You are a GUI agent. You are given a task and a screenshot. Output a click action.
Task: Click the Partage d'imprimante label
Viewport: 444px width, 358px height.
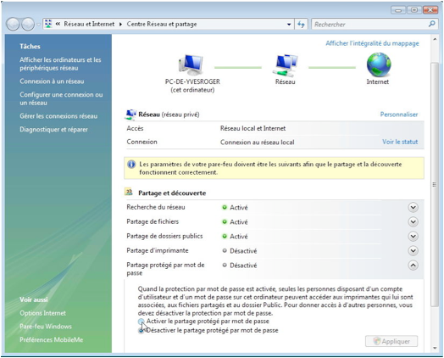click(158, 250)
